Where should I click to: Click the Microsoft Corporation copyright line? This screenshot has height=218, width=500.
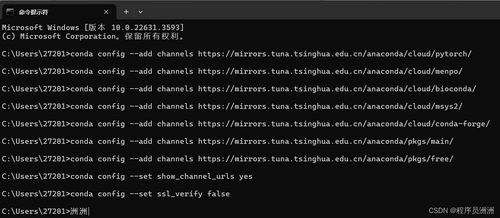tap(94, 36)
